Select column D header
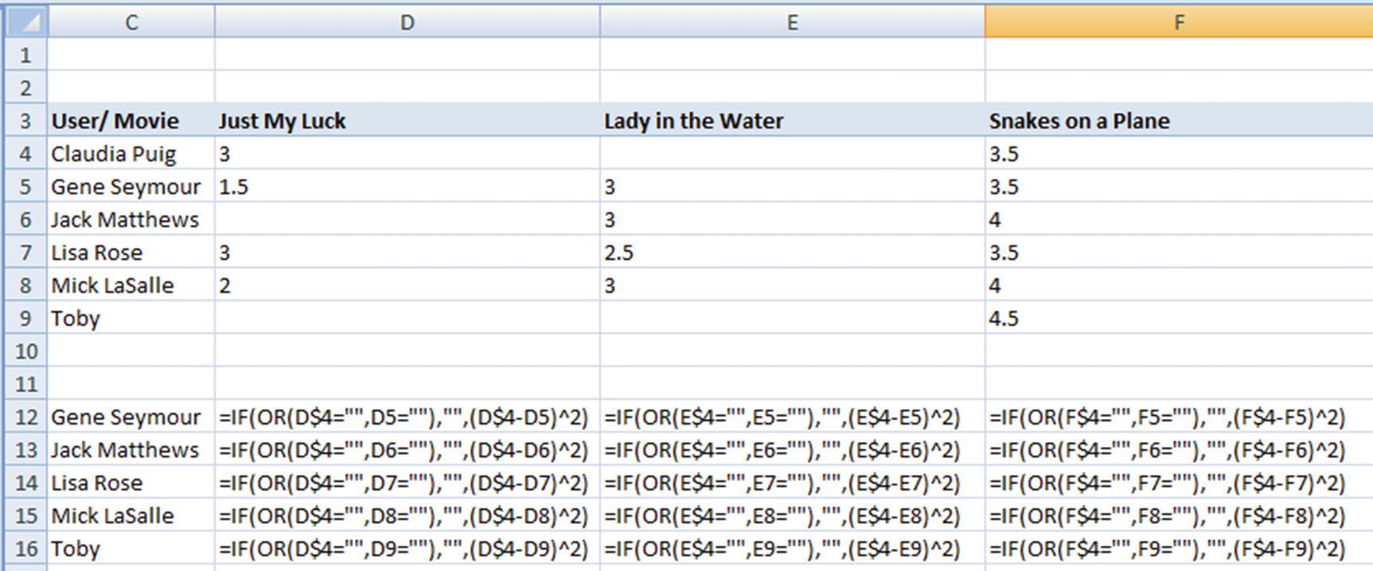 (407, 22)
